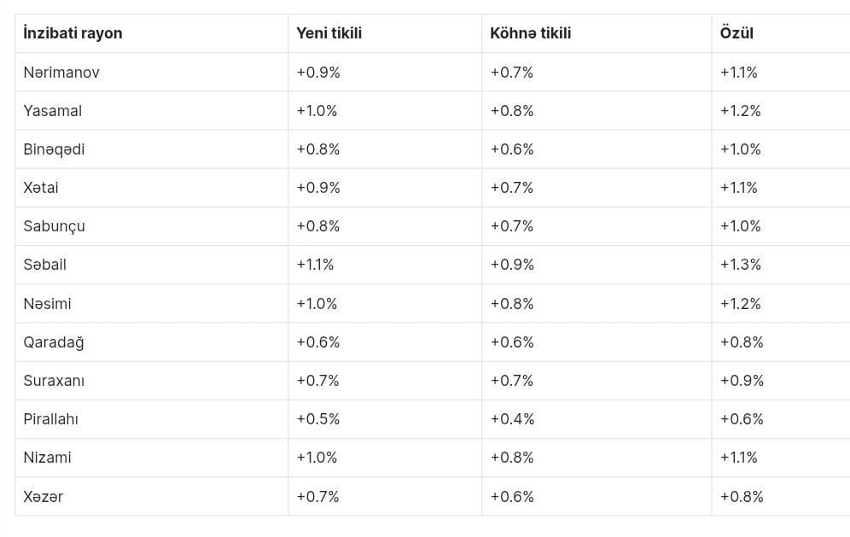The image size is (850, 537).
Task: Click Səbail's Yeni tikili value +1.1%
Action: coord(315,265)
